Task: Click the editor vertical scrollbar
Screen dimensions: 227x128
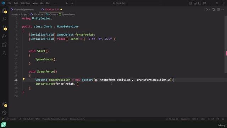Action: [226, 45]
